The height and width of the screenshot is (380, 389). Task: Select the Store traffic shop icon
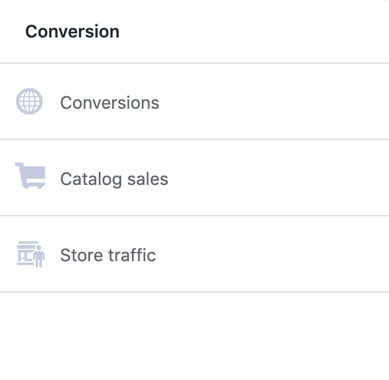click(x=30, y=254)
